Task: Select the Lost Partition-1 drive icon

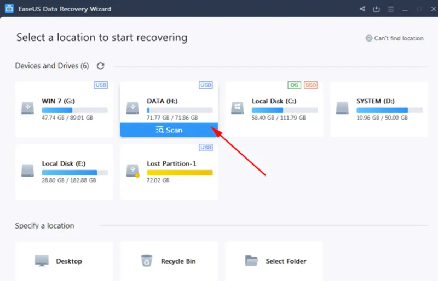Action: (132, 171)
